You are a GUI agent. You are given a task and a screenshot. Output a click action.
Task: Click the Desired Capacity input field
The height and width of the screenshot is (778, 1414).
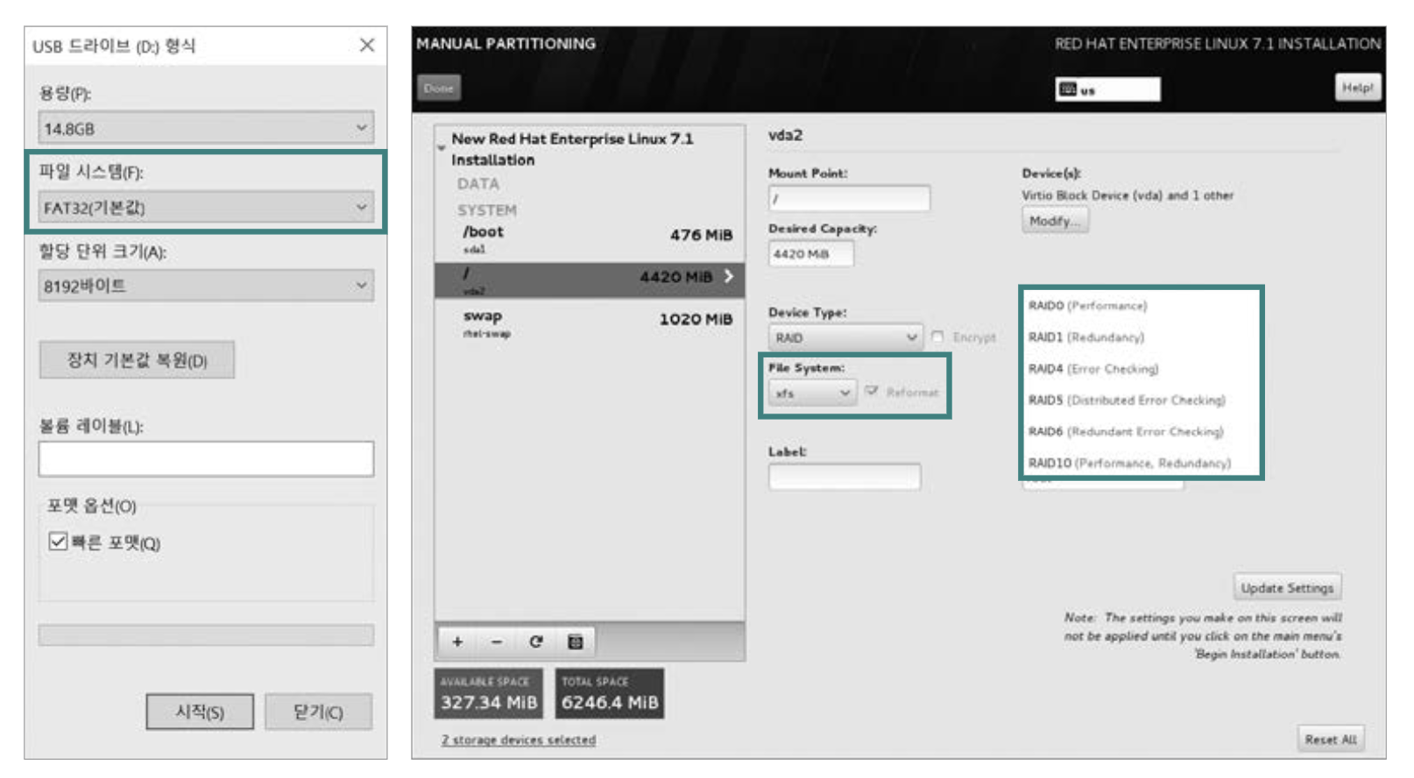811,254
